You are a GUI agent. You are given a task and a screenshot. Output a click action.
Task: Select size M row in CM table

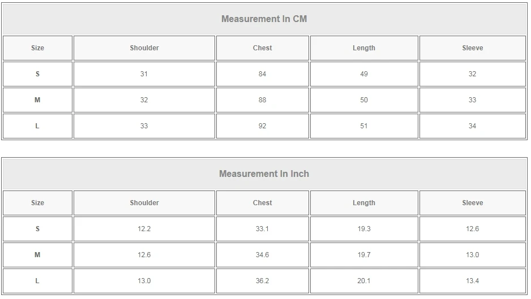click(37, 100)
